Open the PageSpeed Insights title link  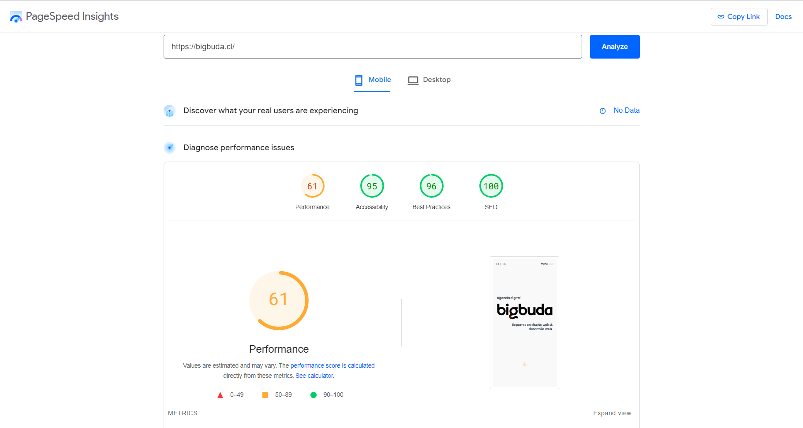72,16
